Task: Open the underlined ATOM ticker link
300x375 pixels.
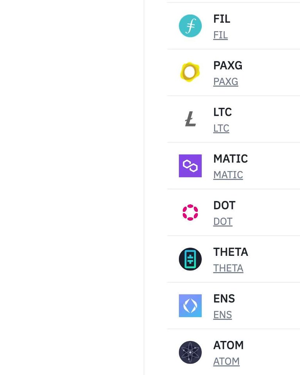Action: point(226,361)
